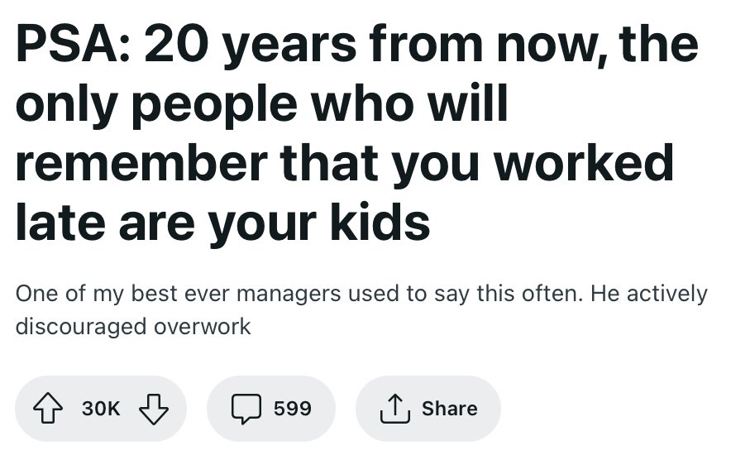Click the word 'managers' in the body
Viewport: 731px width, 460px height.
pyautogui.click(x=289, y=295)
